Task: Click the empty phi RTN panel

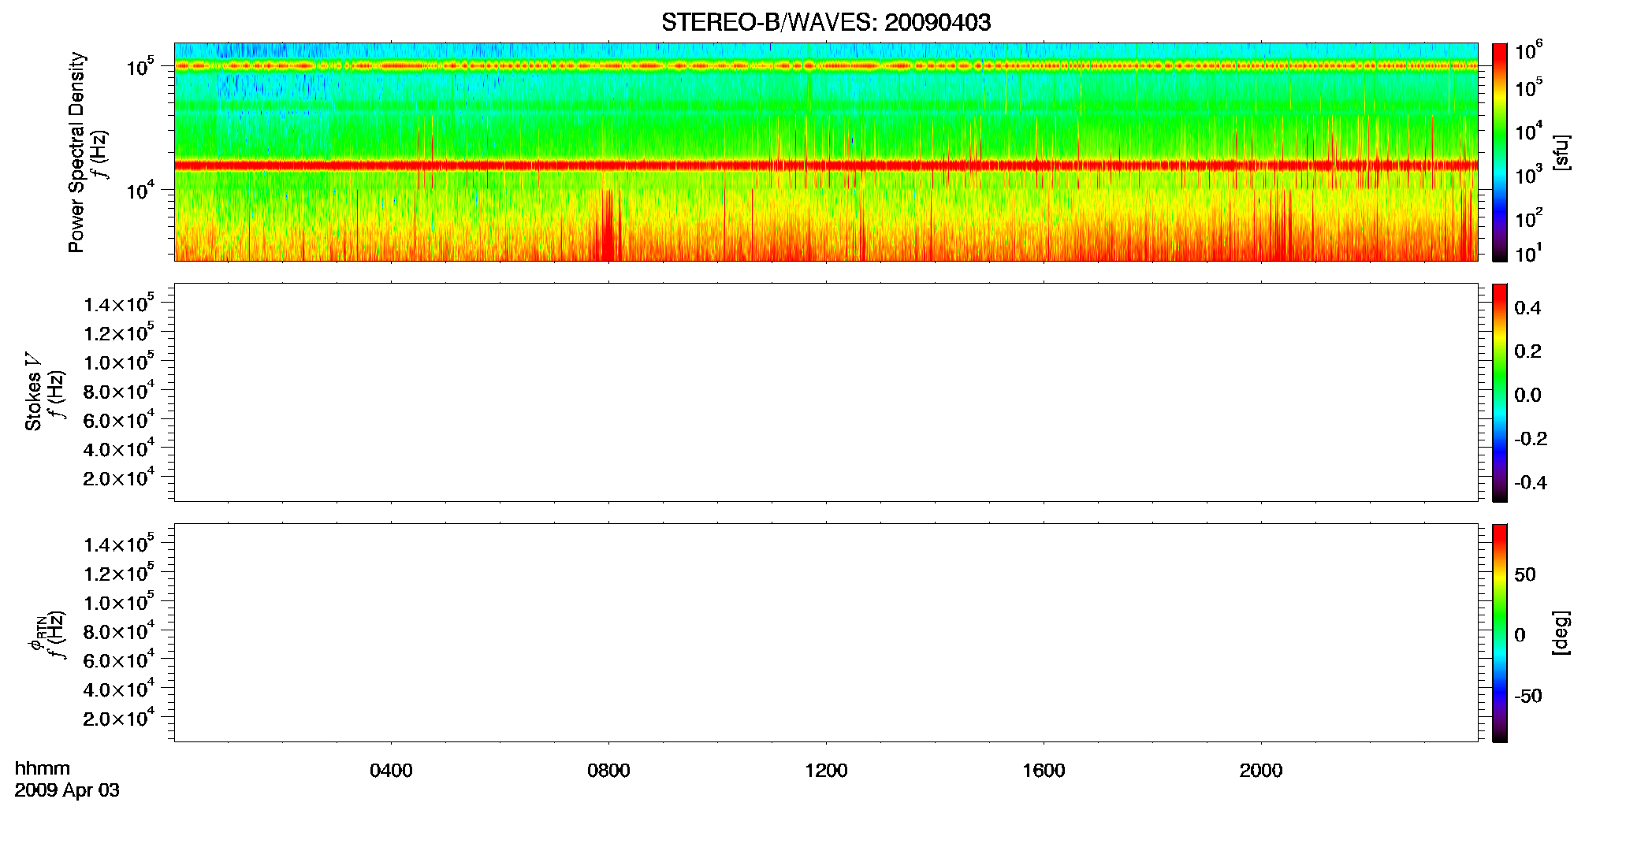Action: pos(826,633)
